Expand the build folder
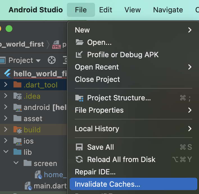This screenshot has height=194, width=199. [6, 130]
